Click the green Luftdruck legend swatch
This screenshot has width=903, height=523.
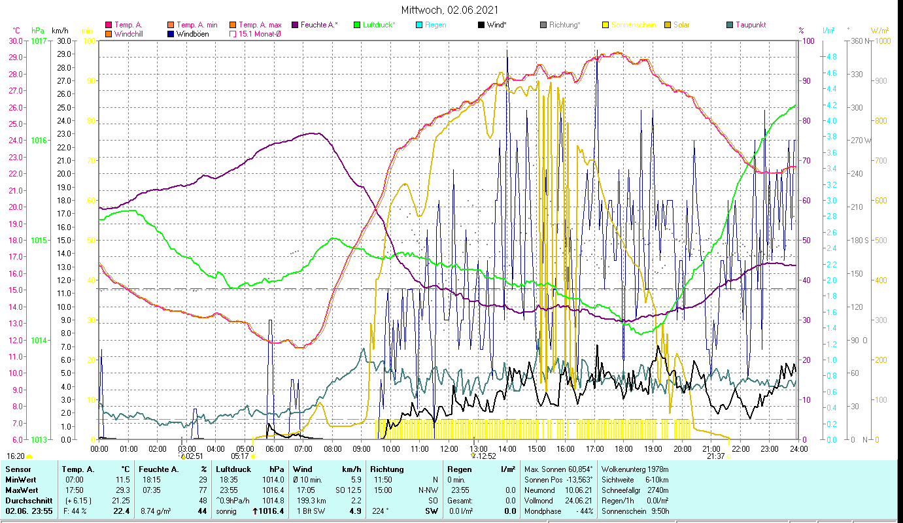coord(356,25)
